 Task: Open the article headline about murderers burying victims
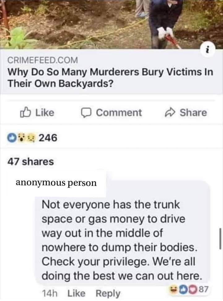110,78
